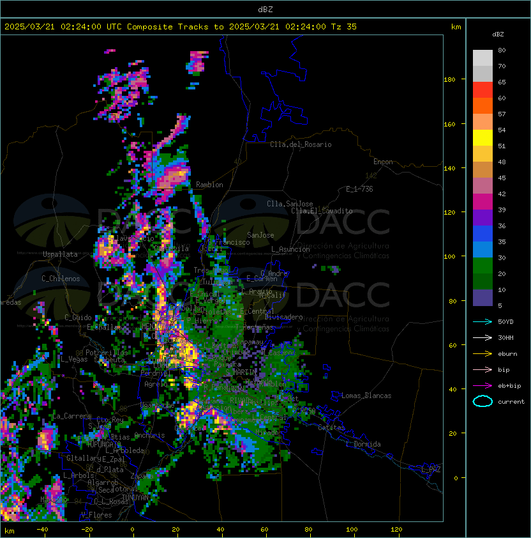This screenshot has width=531, height=538.
Task: Click the cyan 'current' ellipse symbol in legend
Action: [482, 401]
